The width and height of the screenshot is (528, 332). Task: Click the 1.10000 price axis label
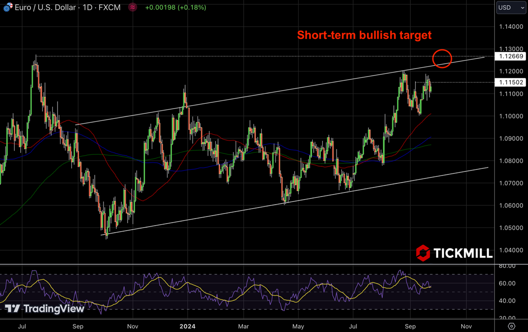point(511,116)
